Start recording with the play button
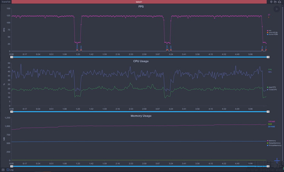 (x=276, y=9)
